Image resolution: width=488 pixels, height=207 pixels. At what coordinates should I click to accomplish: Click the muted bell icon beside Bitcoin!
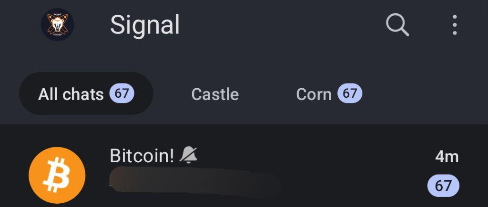point(188,155)
